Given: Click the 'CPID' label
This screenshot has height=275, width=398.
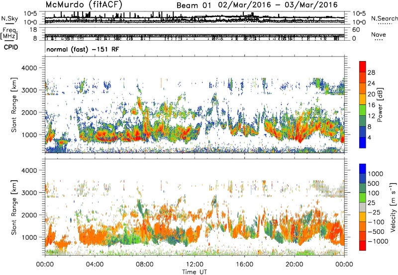Looking at the screenshot, I should (11, 47).
